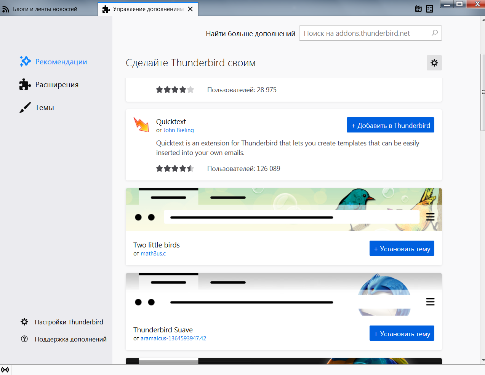485x375 pixels.
Task: Click the gear icon beside Настройки Thunderbird
Action: pyautogui.click(x=24, y=322)
